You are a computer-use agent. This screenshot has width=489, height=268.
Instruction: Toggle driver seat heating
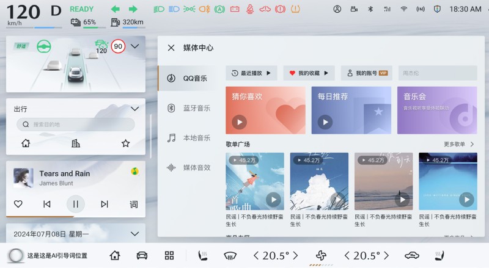tap(203, 256)
